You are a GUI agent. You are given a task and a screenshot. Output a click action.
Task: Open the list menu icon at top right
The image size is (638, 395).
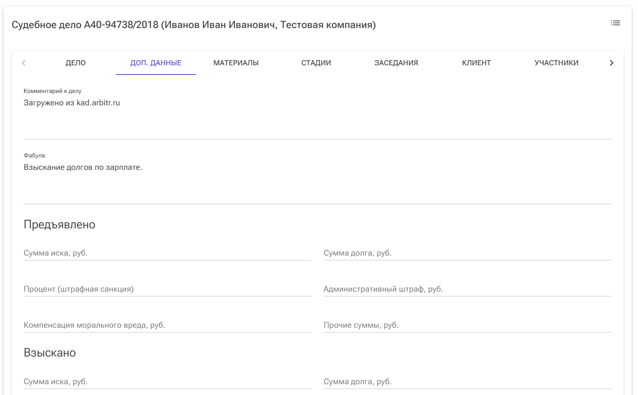(615, 23)
